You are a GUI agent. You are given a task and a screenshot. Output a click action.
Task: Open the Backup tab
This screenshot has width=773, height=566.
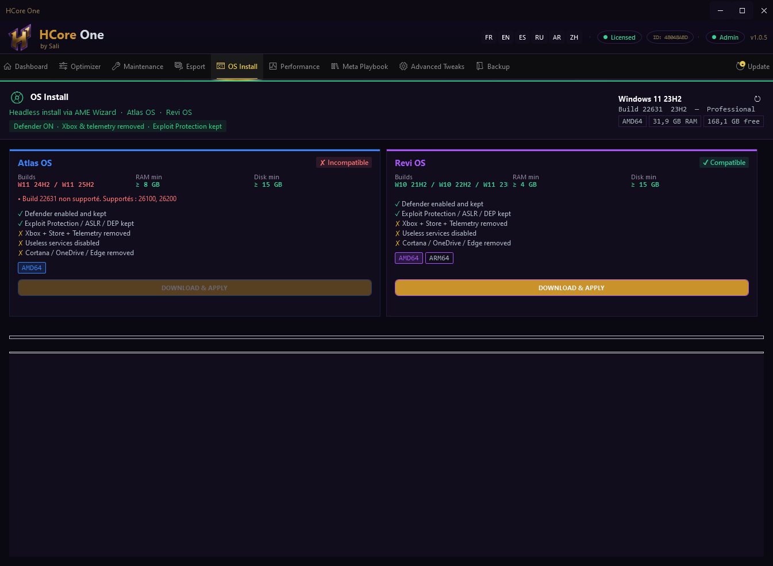493,67
